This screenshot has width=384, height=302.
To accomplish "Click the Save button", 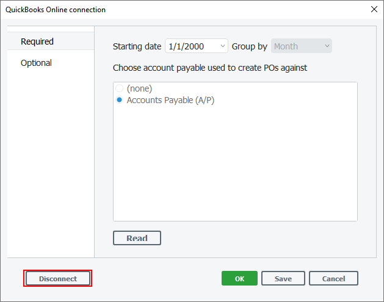I will [283, 279].
